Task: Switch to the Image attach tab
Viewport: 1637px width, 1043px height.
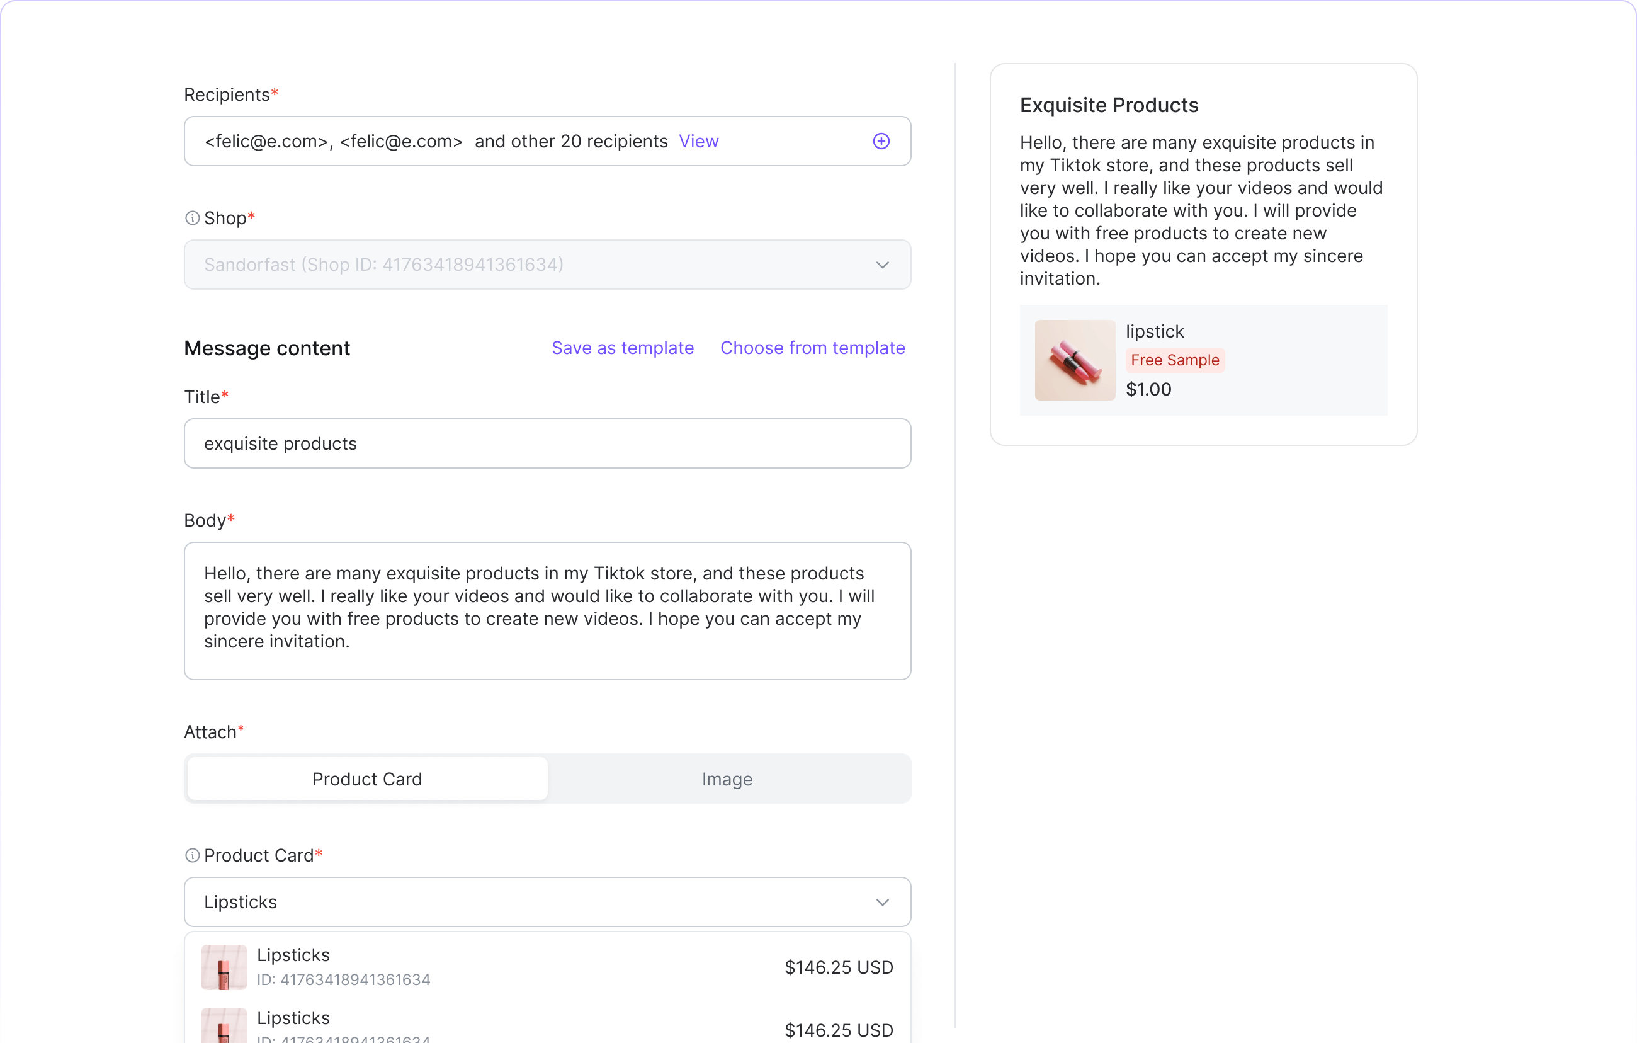Action: [727, 778]
